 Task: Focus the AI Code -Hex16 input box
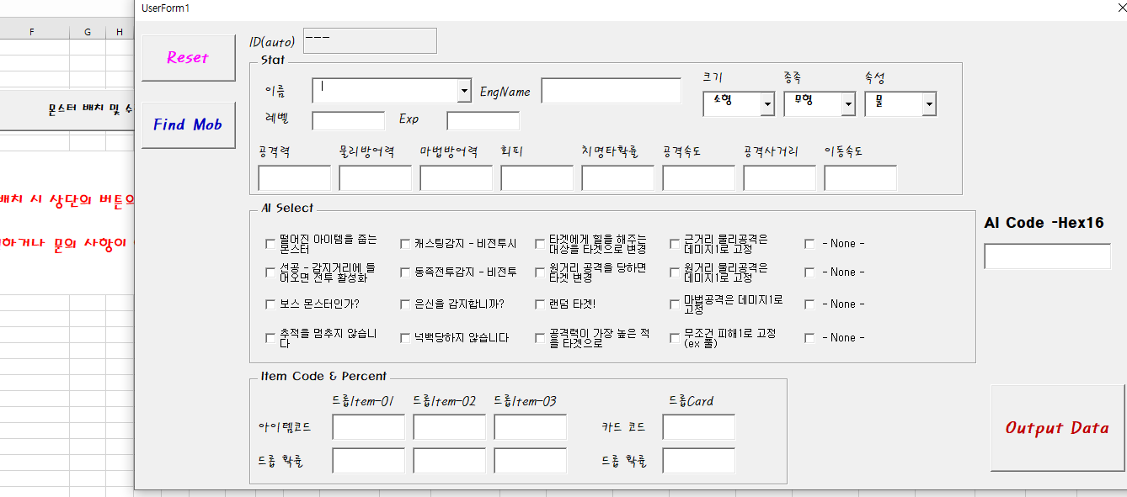click(x=1047, y=256)
